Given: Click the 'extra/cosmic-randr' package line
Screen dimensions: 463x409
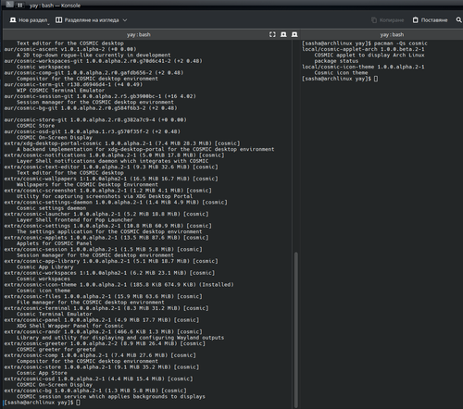Looking at the screenshot, I should (x=103, y=332).
